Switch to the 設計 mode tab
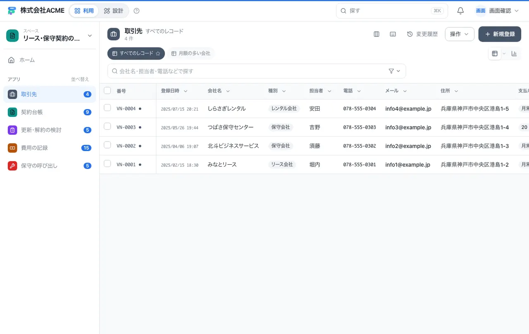The width and height of the screenshot is (529, 334). pos(113,11)
